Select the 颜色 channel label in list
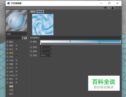Viewport: 126px width, 97px height. pos(11,42)
